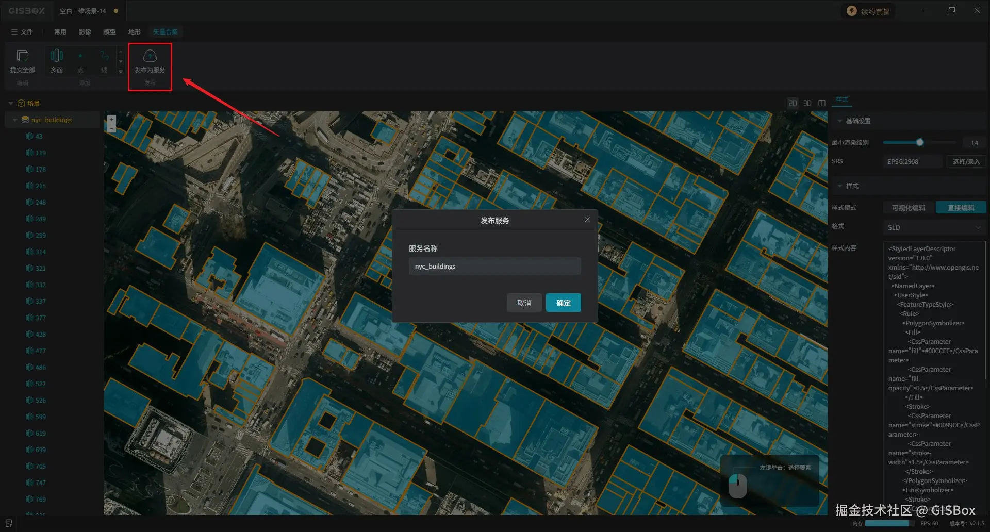Select feature 522 in the tree
The height and width of the screenshot is (532, 990).
tap(41, 384)
